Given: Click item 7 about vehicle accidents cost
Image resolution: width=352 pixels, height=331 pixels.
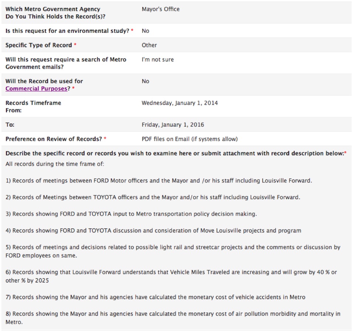Looking at the screenshot, I should point(156,297).
